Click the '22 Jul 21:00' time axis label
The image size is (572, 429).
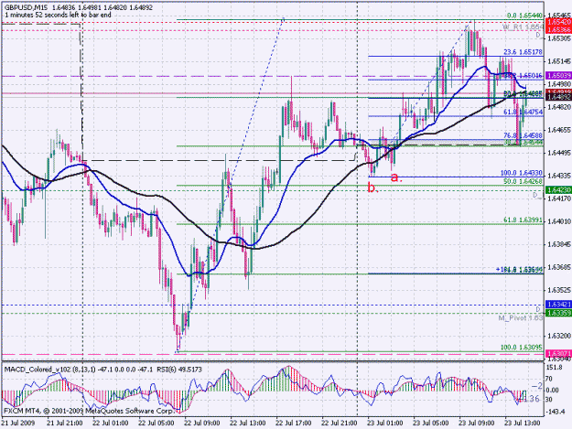point(340,424)
